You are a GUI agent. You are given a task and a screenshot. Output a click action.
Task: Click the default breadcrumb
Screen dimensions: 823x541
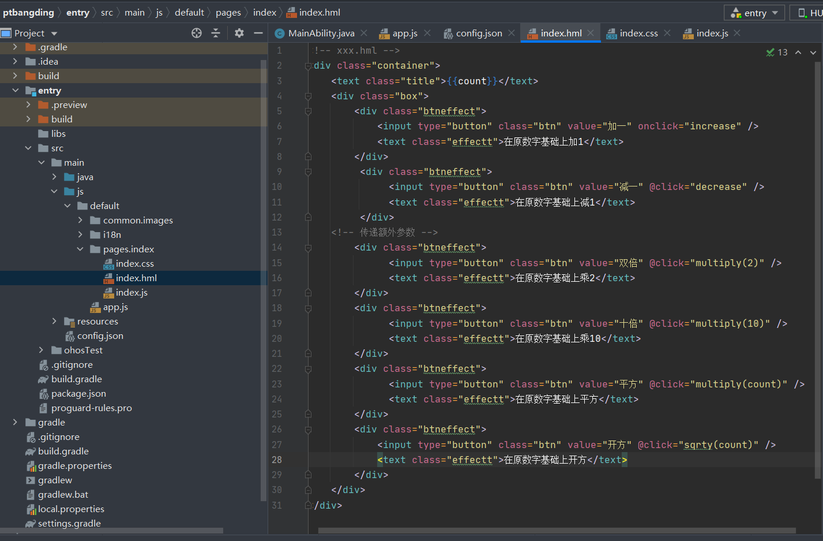[x=189, y=12]
